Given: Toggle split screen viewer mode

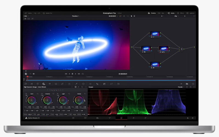Looking at the screenshot, I should pos(29,19).
